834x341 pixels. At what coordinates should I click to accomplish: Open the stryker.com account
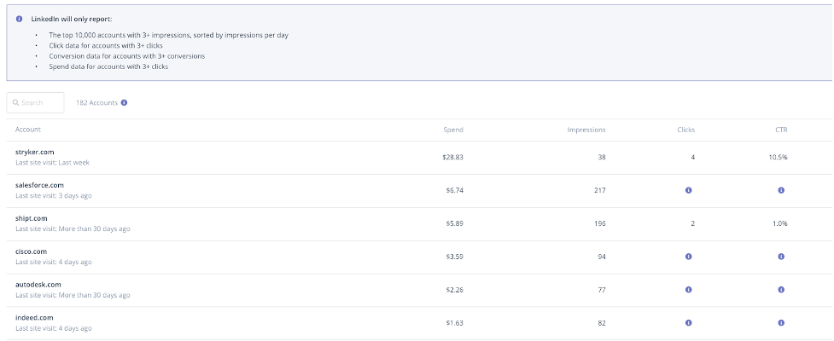click(35, 152)
